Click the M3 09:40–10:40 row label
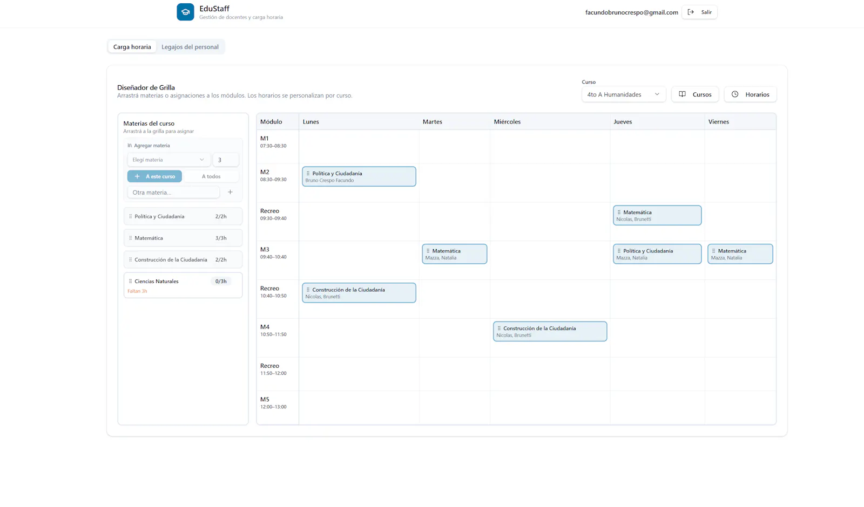 pyautogui.click(x=273, y=253)
